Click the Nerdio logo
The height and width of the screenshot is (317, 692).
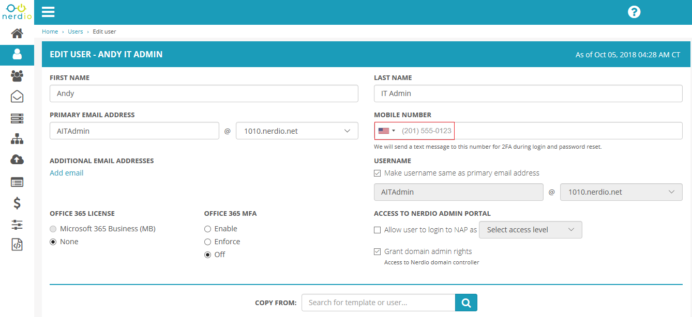click(x=17, y=11)
